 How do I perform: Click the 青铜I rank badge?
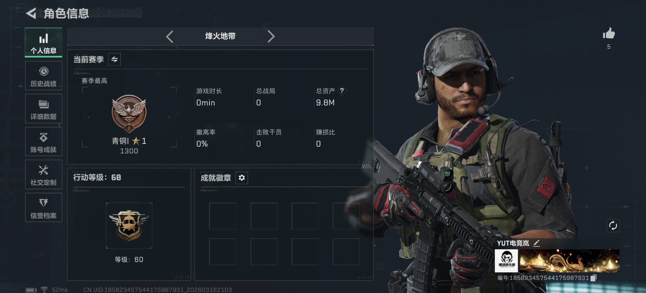(x=129, y=114)
